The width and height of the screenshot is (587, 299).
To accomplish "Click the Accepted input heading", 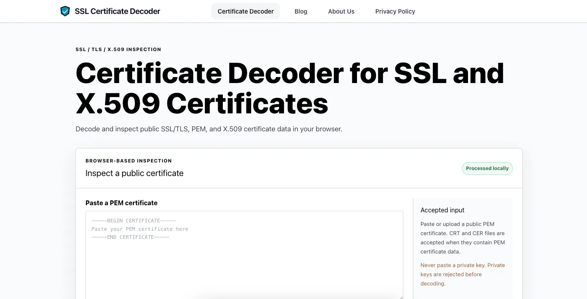I will click(x=442, y=210).
